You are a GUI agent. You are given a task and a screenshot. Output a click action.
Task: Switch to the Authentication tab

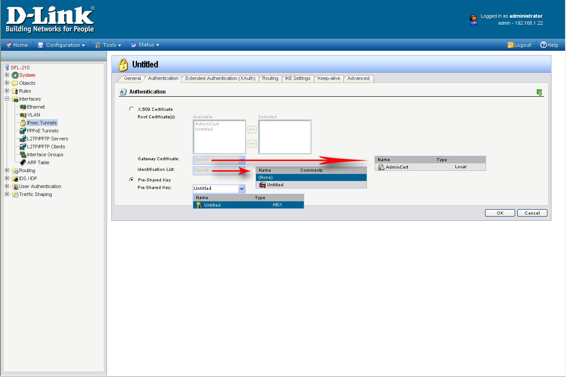pos(163,79)
